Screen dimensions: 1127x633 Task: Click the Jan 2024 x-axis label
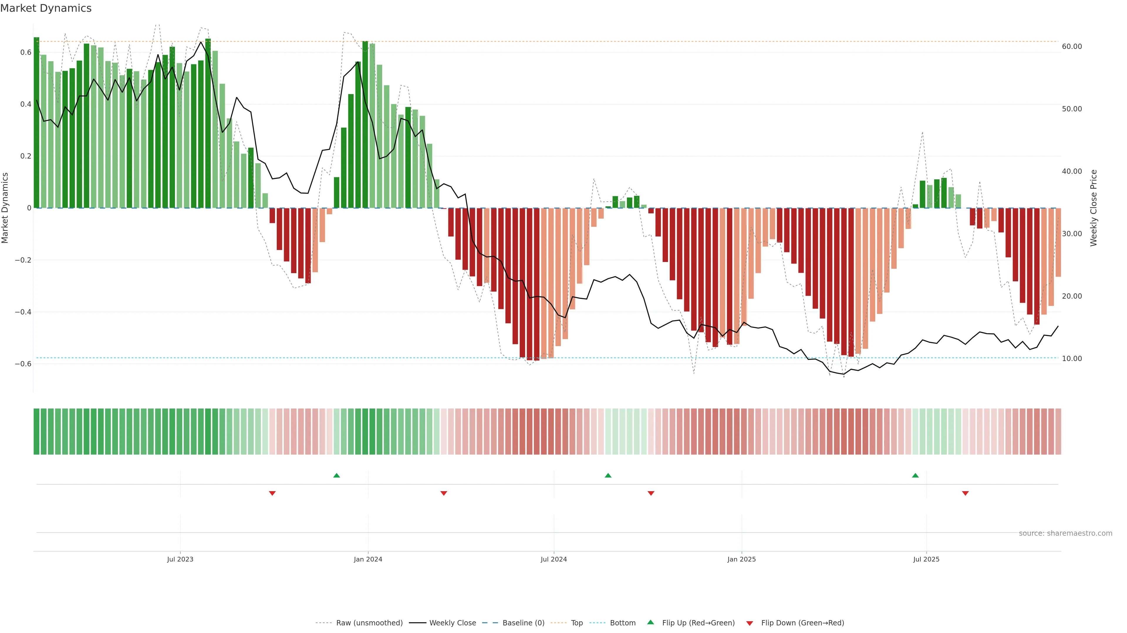(368, 559)
